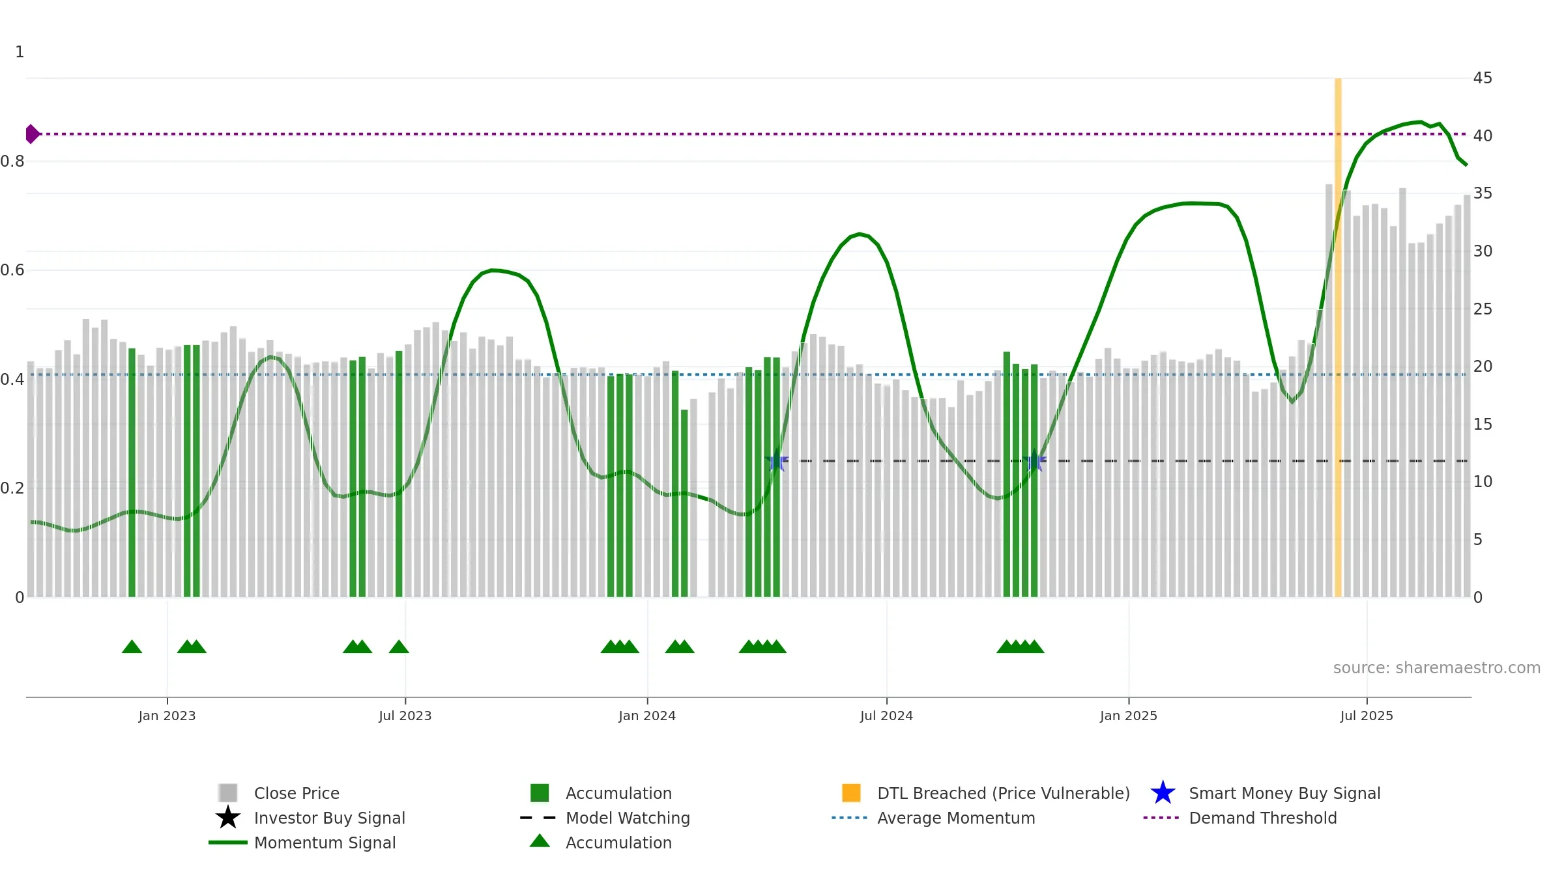1564x879 pixels.
Task: Click the first accumulation triangle on the timeline
Action: point(132,647)
